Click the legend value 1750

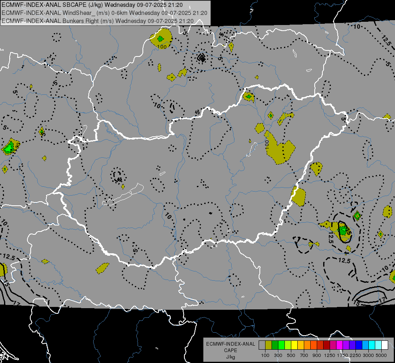[343, 355]
